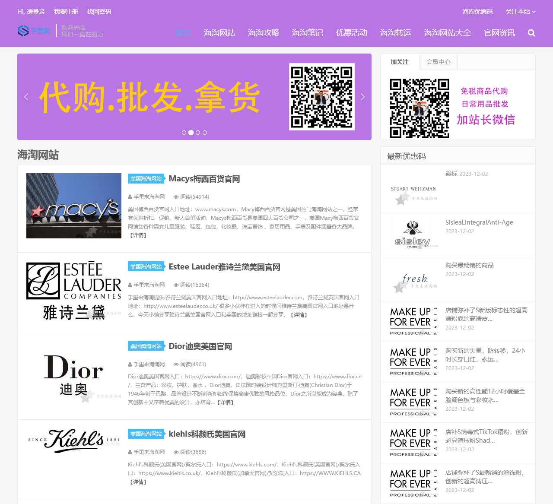Click the QR code in the carousel banner
The height and width of the screenshot is (504, 553).
click(x=322, y=97)
